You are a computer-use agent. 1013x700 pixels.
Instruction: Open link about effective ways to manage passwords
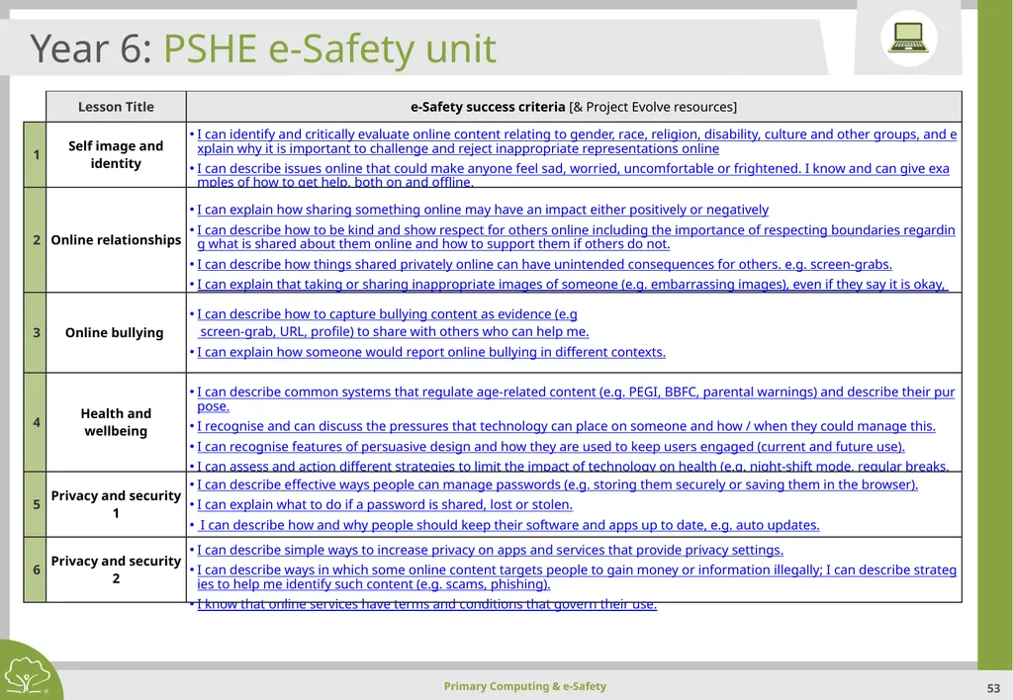point(558,484)
